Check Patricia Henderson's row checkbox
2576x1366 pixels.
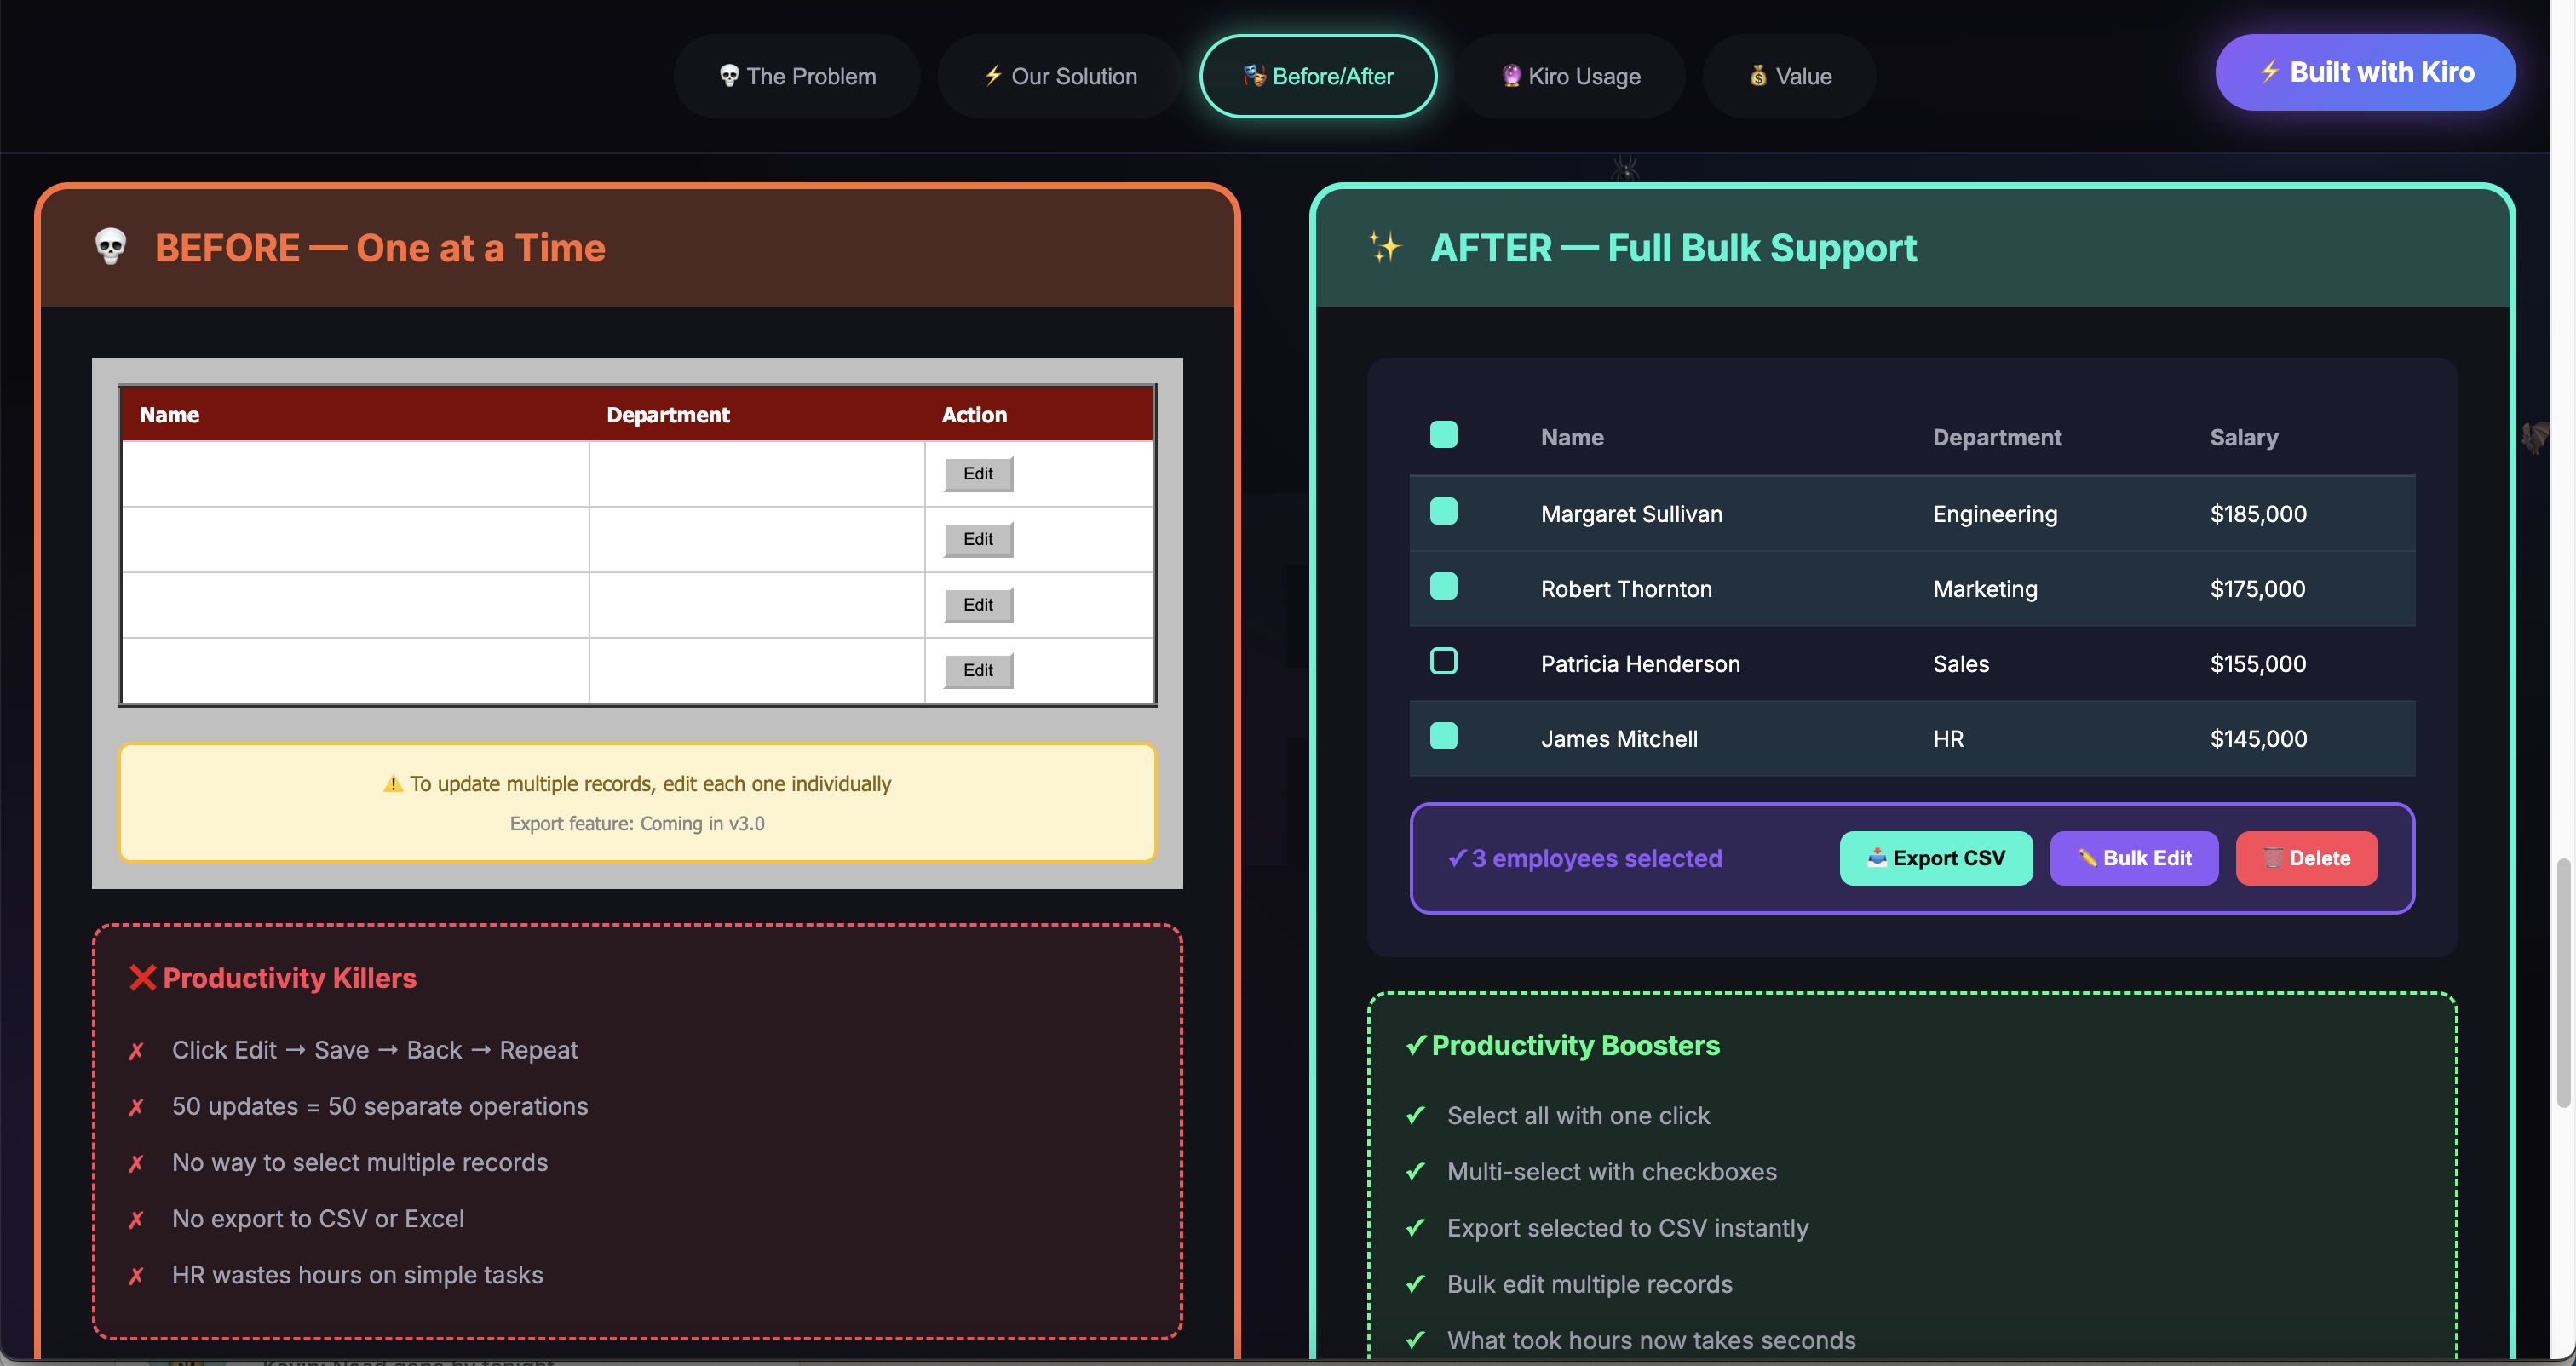click(1443, 662)
